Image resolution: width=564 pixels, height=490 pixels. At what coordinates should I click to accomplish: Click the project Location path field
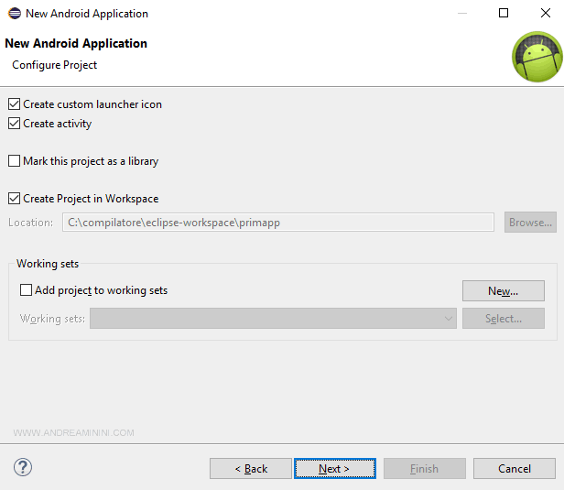point(277,223)
